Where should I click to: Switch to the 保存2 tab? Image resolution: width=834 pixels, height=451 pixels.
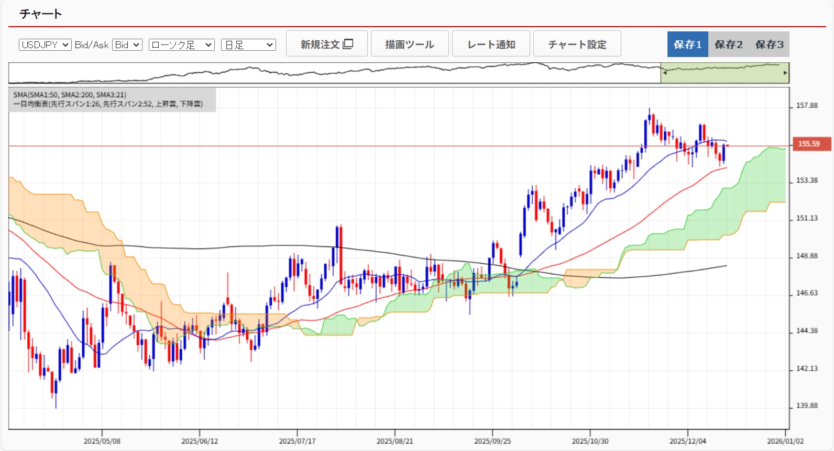click(728, 44)
